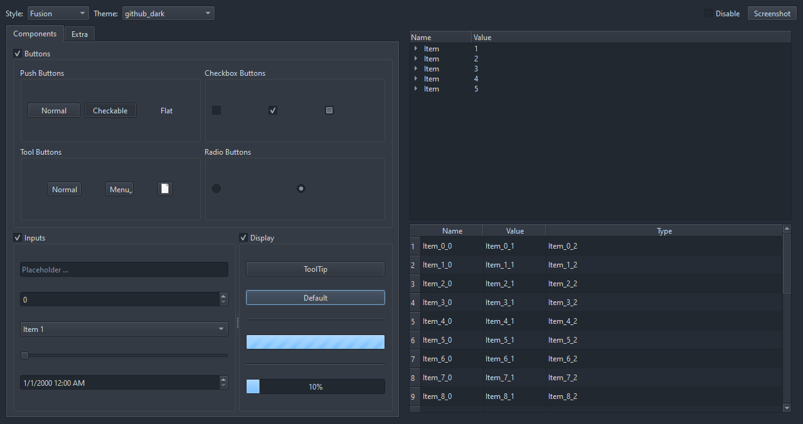
Task: Select the Components tab
Action: (x=35, y=34)
